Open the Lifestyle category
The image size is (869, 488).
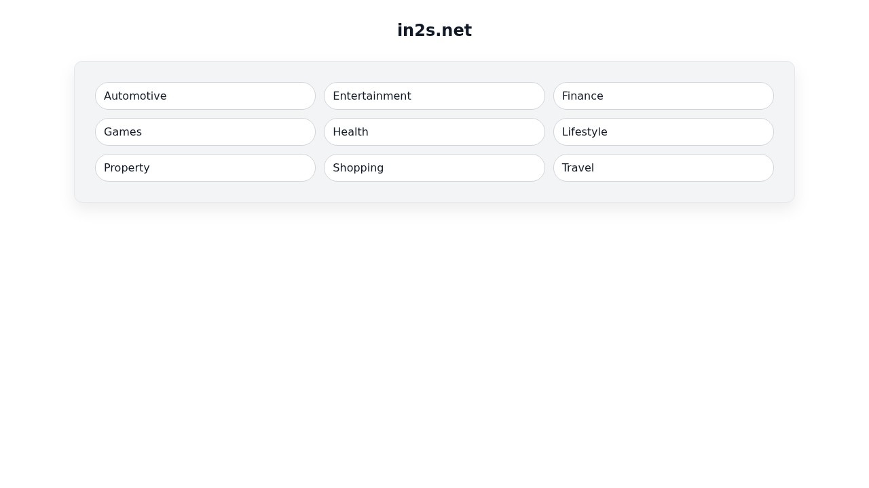pos(663,131)
